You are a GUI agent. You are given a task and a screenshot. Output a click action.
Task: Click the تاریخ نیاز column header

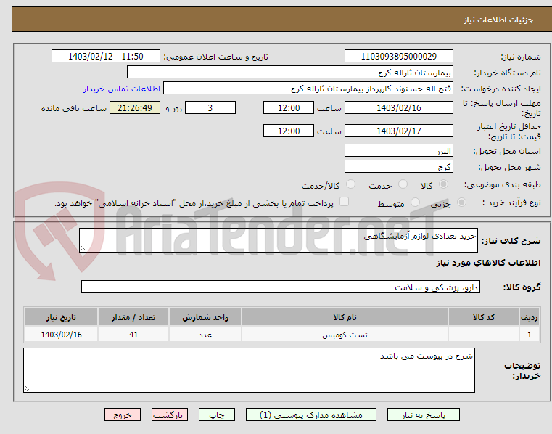click(x=61, y=317)
